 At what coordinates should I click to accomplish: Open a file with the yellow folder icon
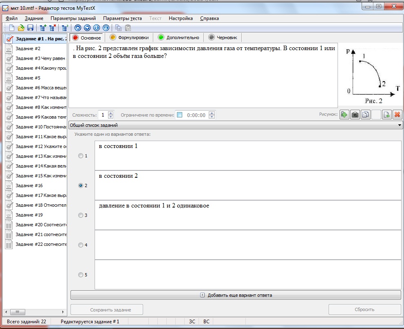21,28
